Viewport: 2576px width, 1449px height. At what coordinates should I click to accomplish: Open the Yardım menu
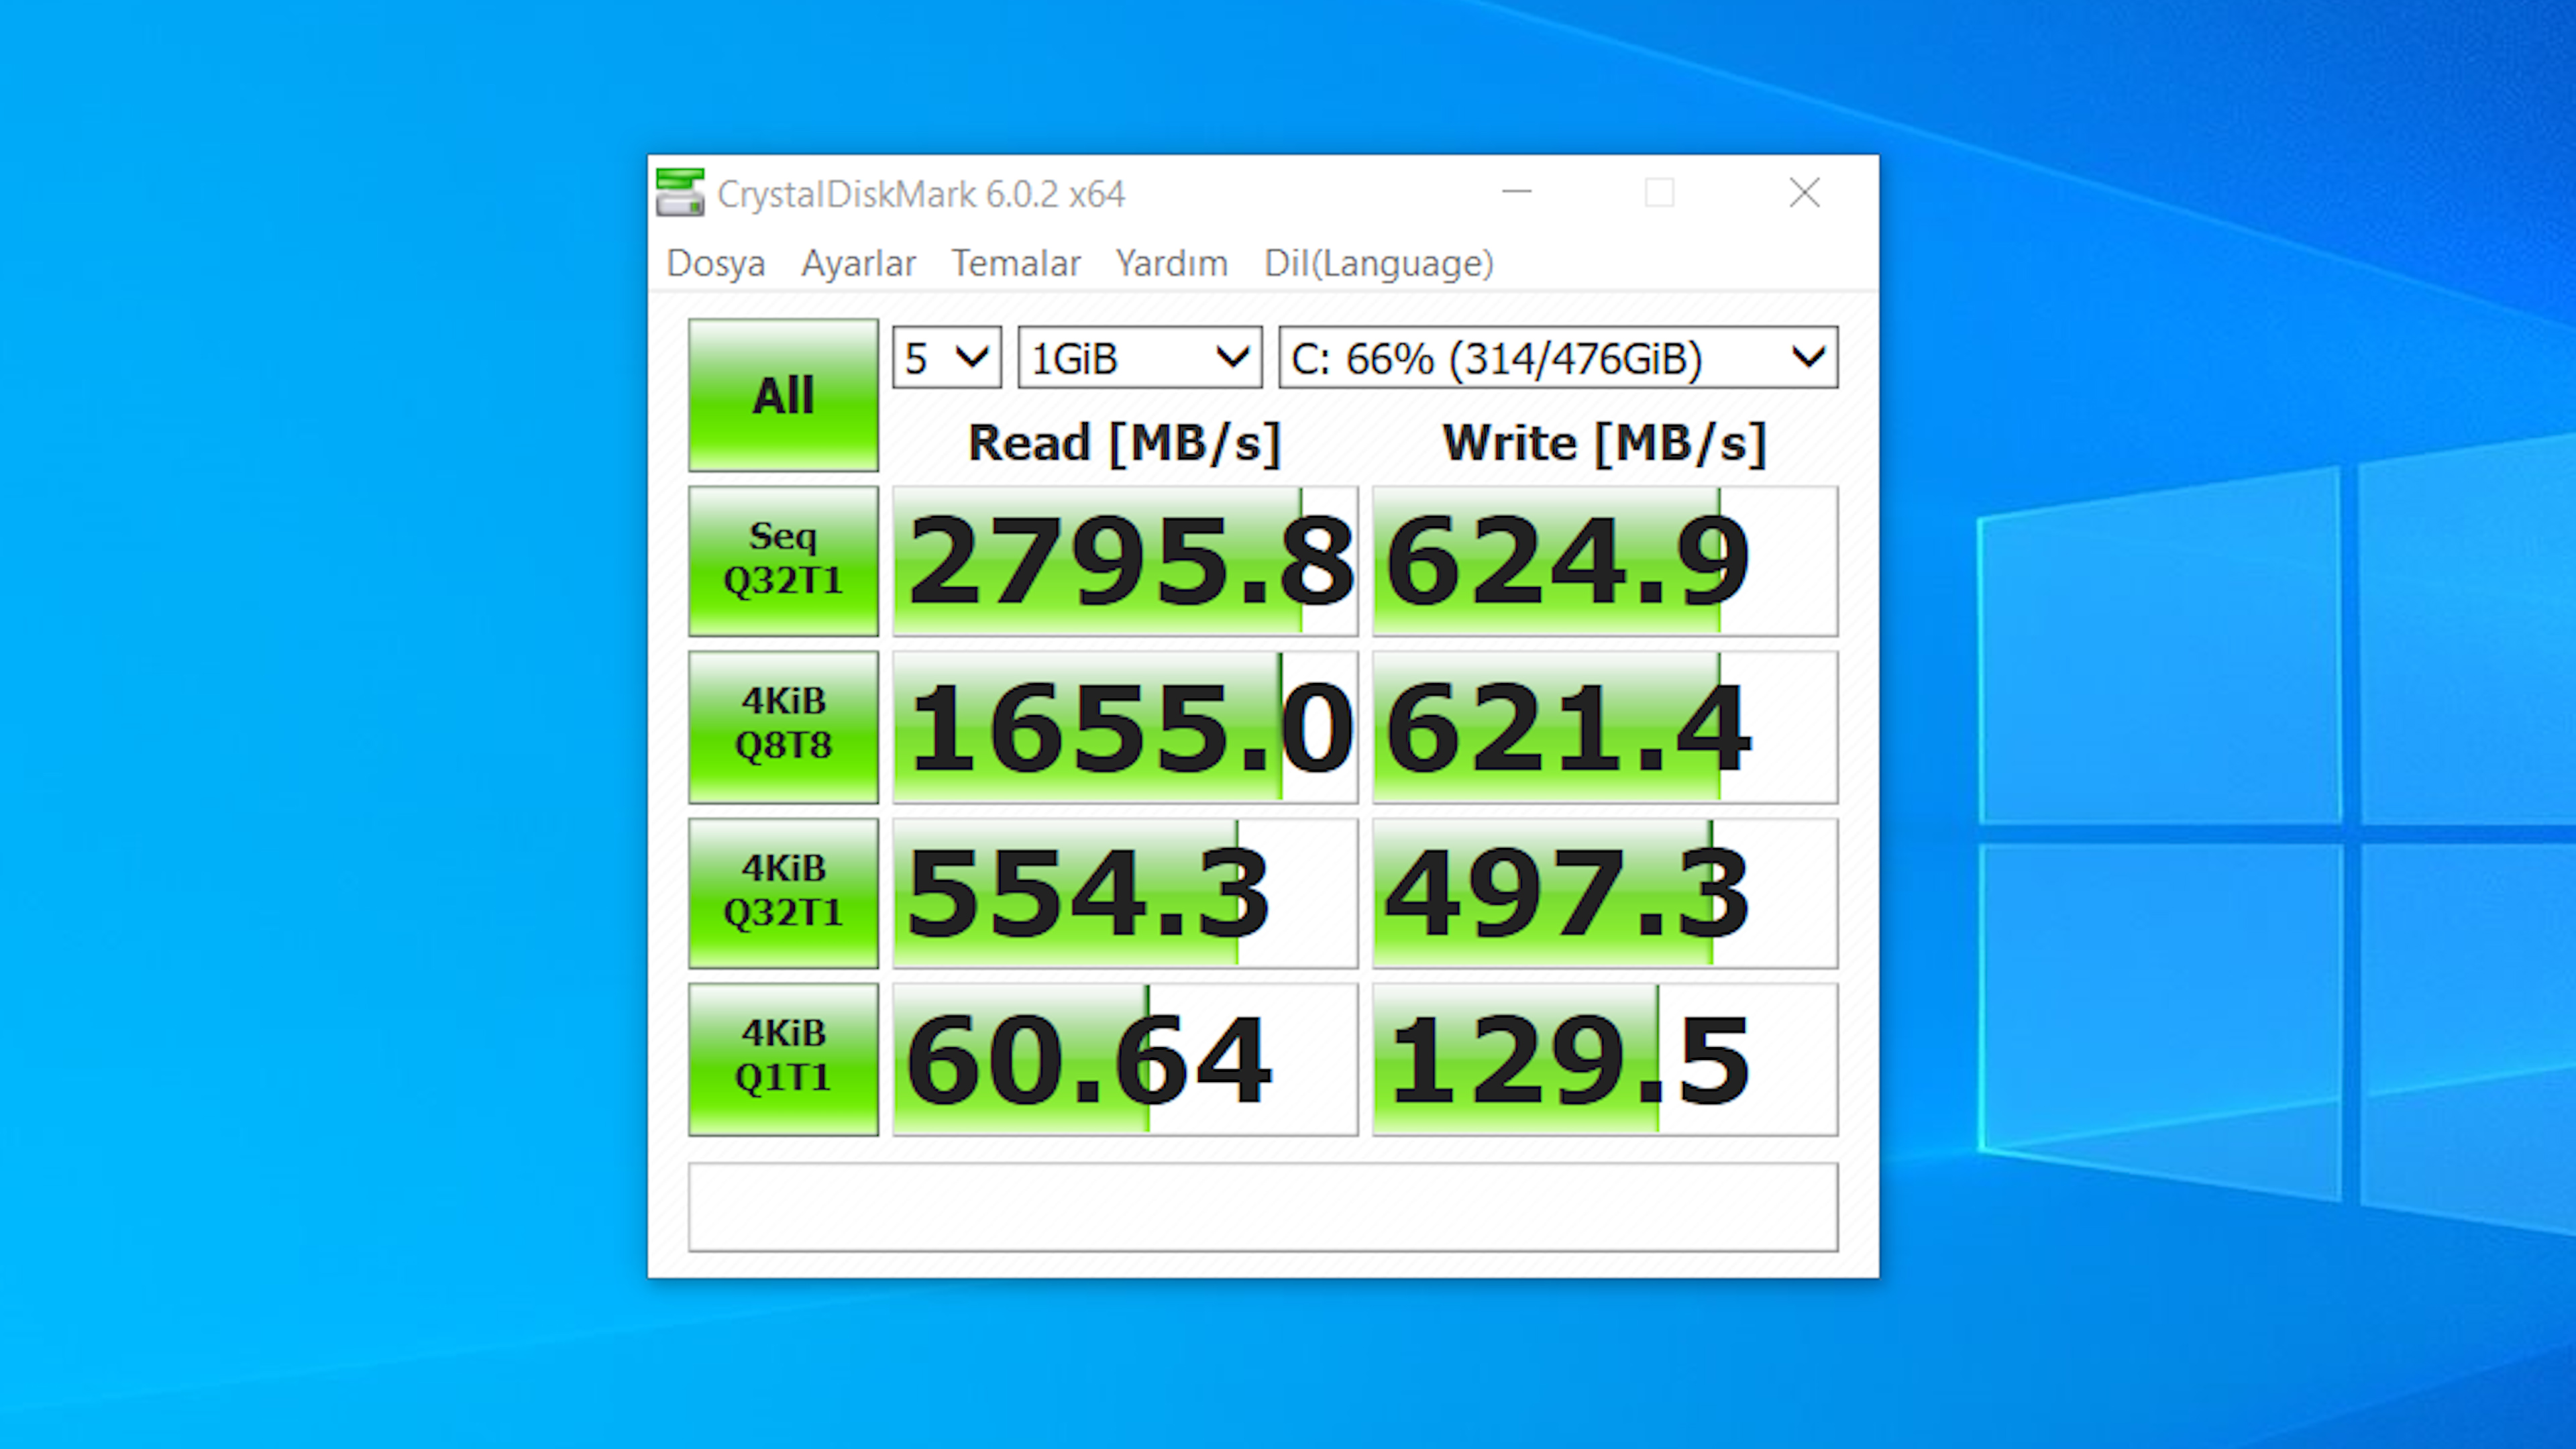tap(1172, 263)
